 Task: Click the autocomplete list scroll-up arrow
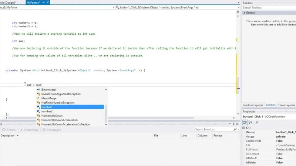tap(106, 90)
